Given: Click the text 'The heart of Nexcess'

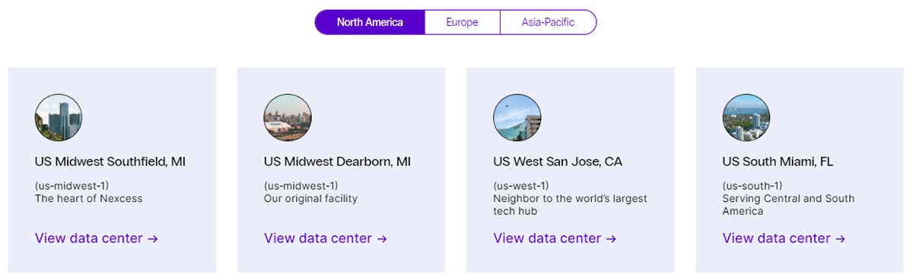Looking at the screenshot, I should tap(89, 198).
